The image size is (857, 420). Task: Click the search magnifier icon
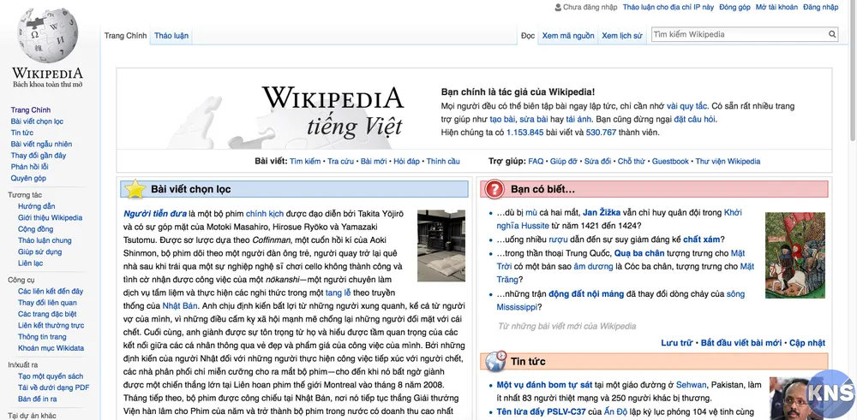point(831,35)
